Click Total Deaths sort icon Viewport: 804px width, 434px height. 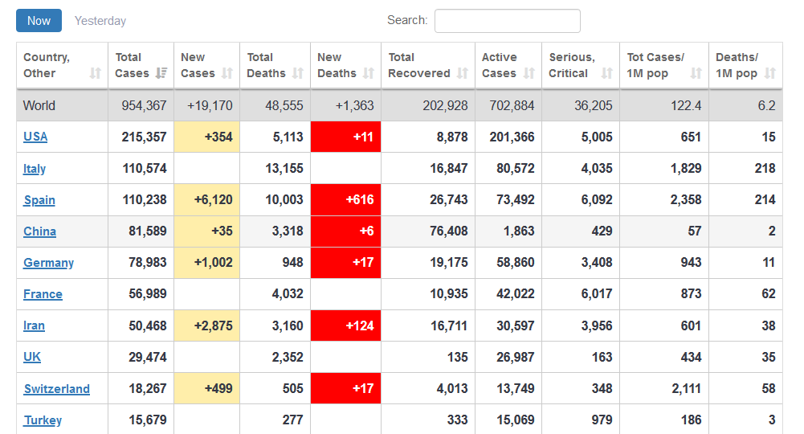pos(298,73)
